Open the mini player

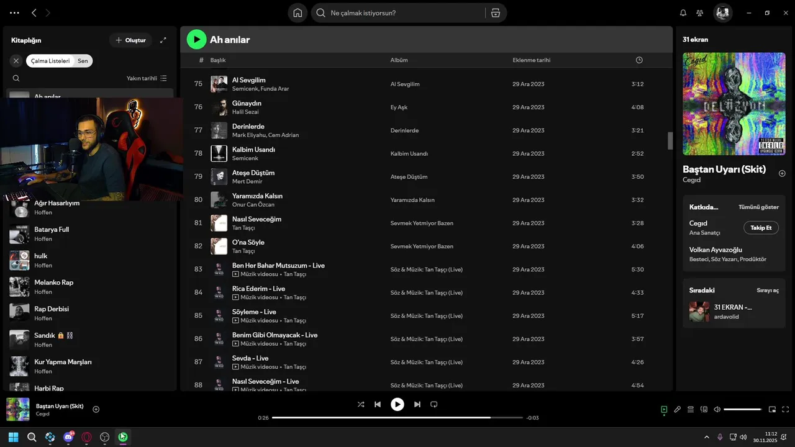pos(773,409)
